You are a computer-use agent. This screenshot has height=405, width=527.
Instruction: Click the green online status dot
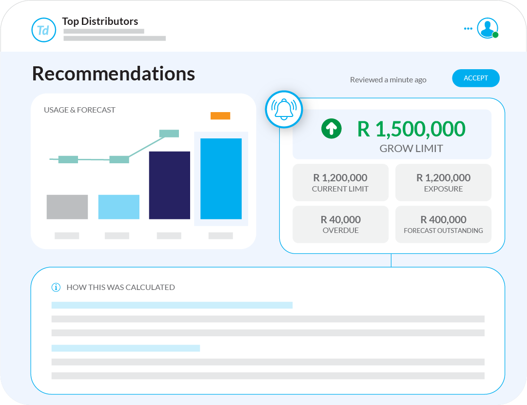pos(495,35)
